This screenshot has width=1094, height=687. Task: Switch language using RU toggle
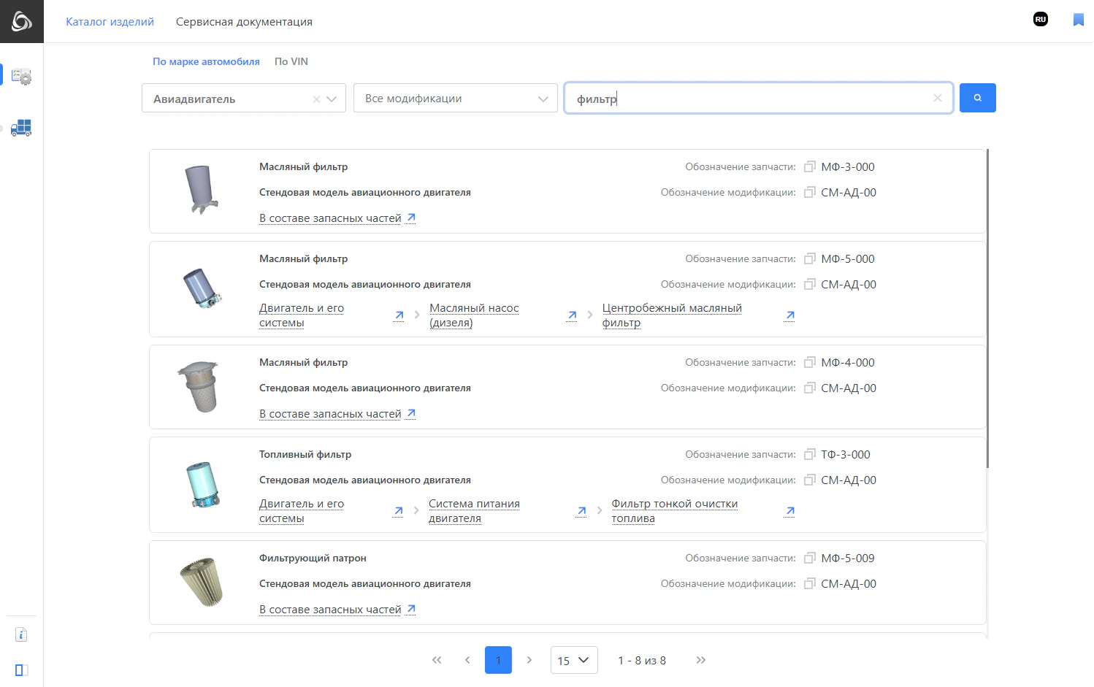click(1040, 20)
